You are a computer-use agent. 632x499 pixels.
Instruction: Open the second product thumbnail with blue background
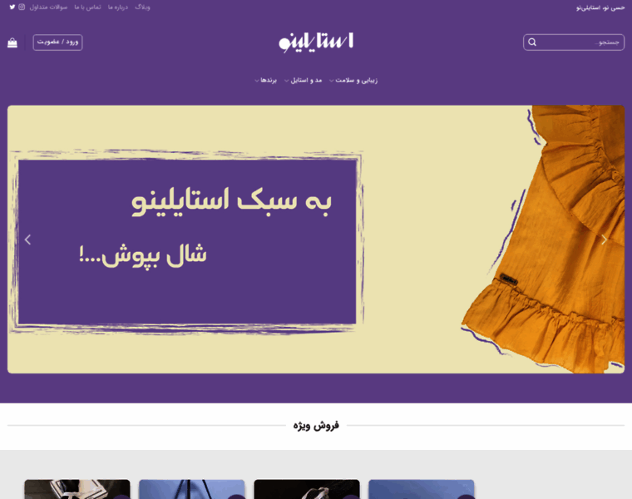pyautogui.click(x=192, y=489)
